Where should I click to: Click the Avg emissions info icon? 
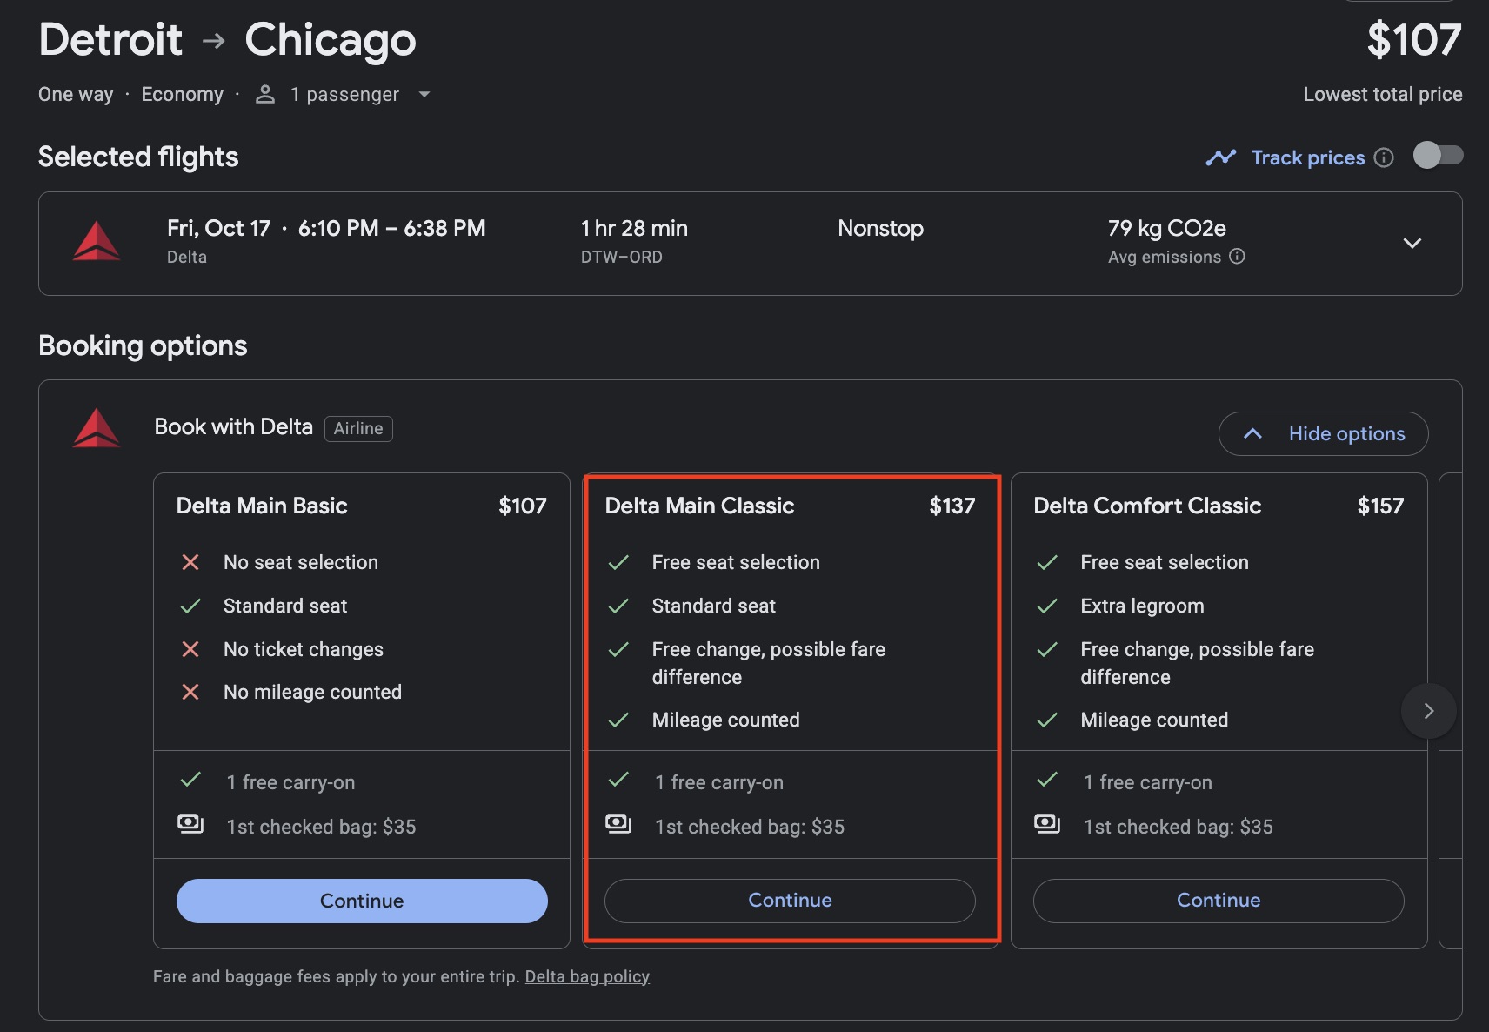click(x=1237, y=257)
